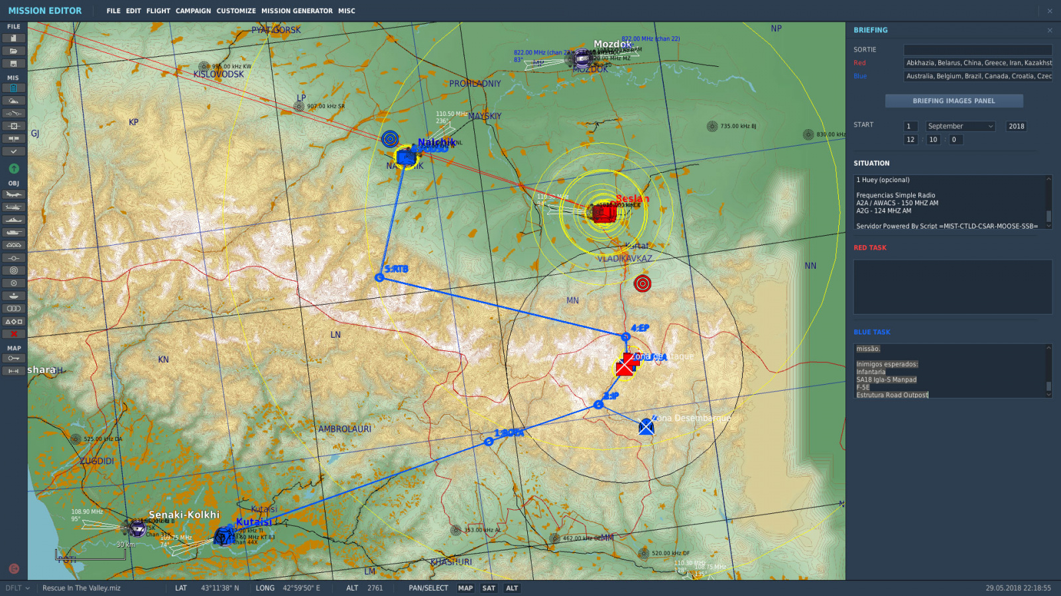Click the Sortie input field

click(x=977, y=50)
